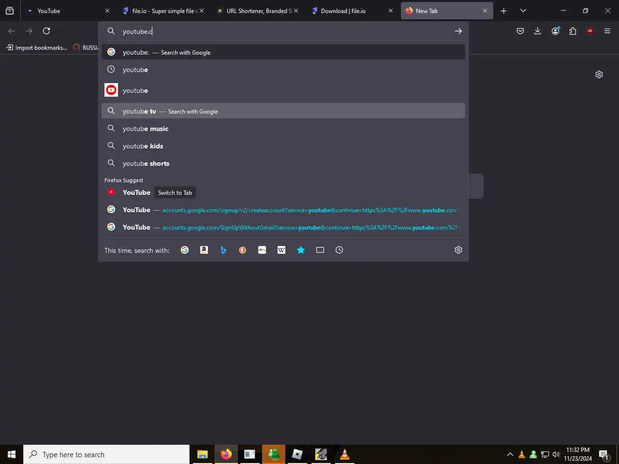The width and height of the screenshot is (619, 464).
Task: Close the YouTube tab
Action: [x=107, y=11]
